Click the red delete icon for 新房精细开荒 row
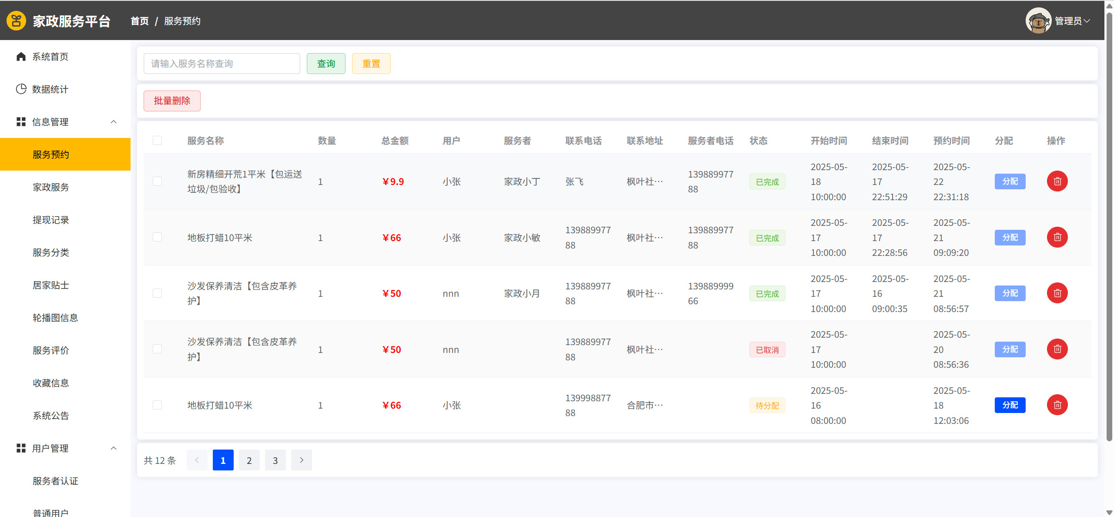 tap(1057, 181)
